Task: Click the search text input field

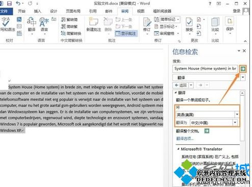Action: (x=205, y=69)
